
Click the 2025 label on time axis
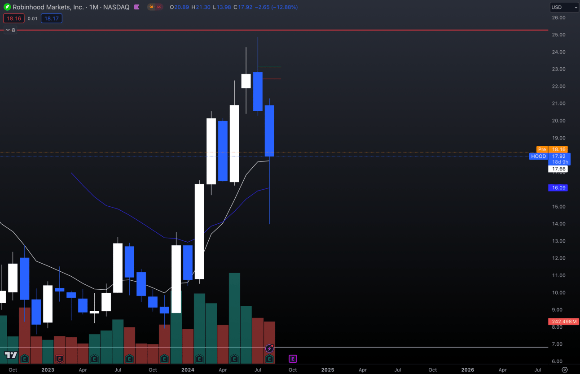click(x=328, y=370)
